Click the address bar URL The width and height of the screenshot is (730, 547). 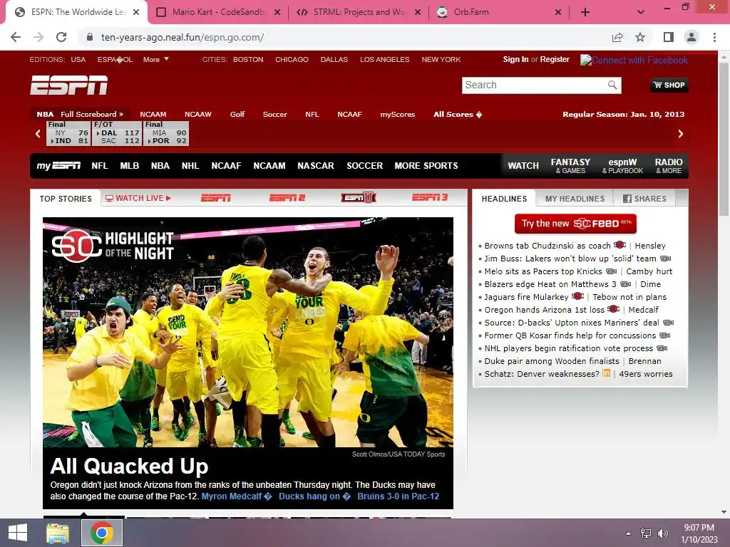pyautogui.click(x=182, y=37)
